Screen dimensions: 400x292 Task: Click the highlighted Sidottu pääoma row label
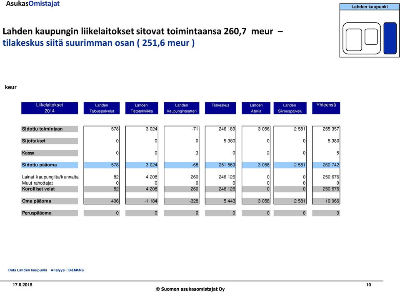click(50, 165)
